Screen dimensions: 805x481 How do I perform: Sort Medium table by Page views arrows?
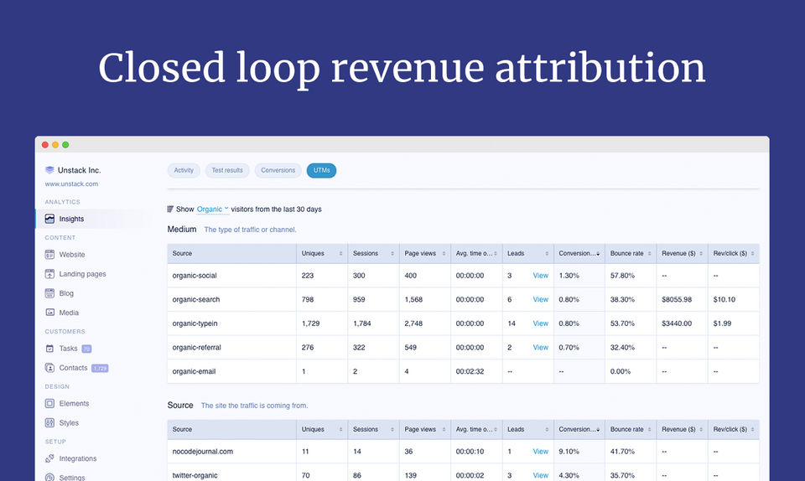[x=444, y=254]
